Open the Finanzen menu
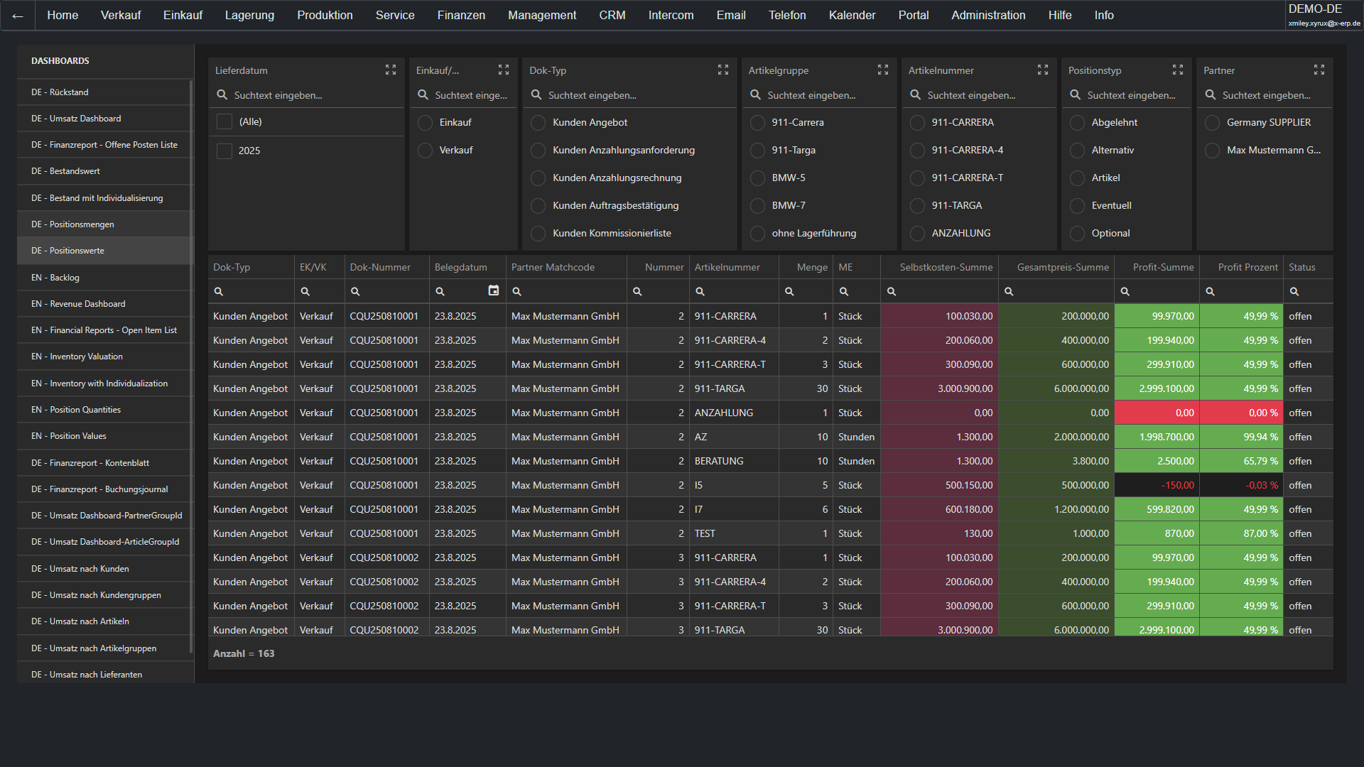The width and height of the screenshot is (1364, 767). [461, 15]
